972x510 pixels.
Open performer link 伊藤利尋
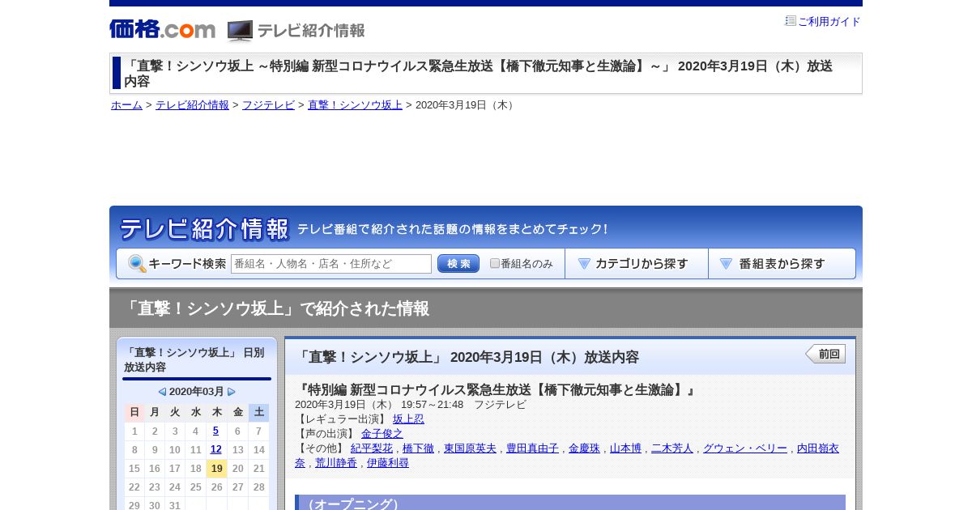click(x=388, y=463)
